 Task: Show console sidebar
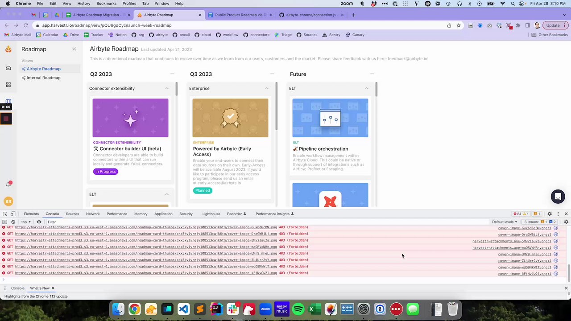[x=5, y=222]
